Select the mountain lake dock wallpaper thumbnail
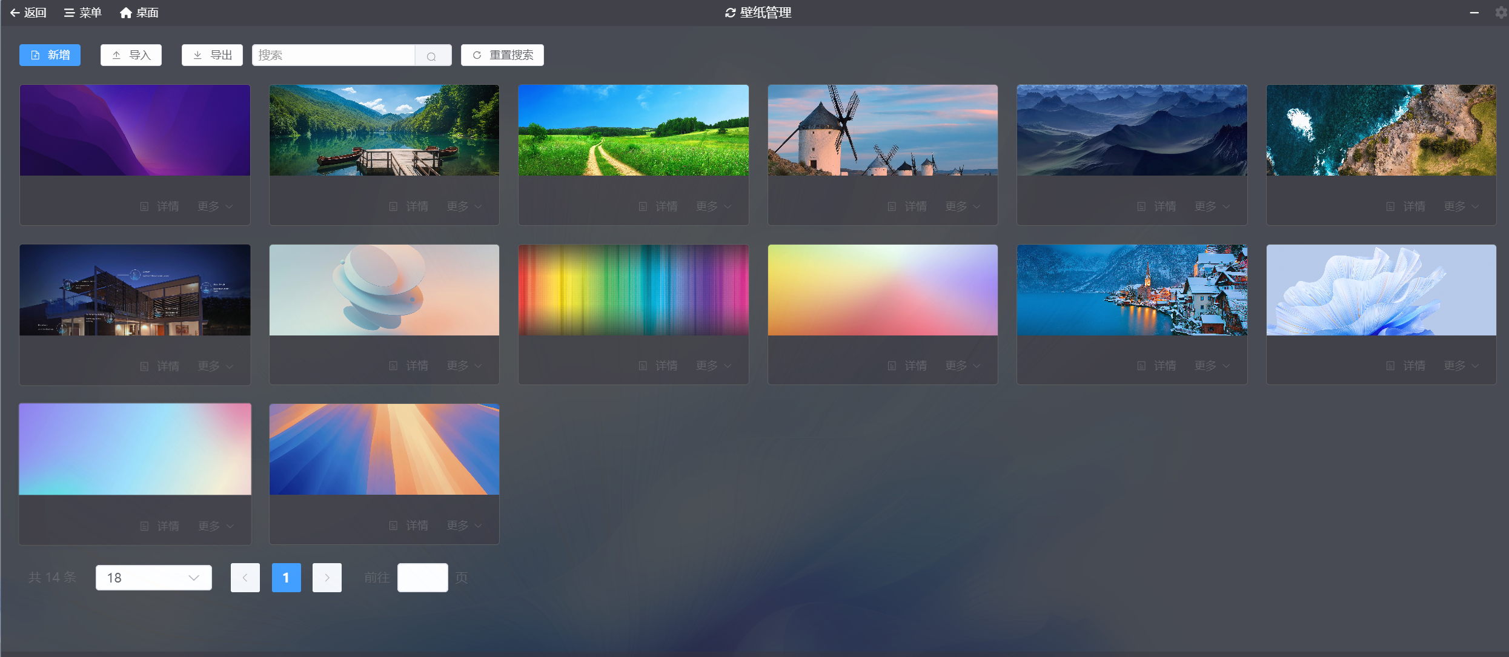The image size is (1509, 657). tap(384, 130)
